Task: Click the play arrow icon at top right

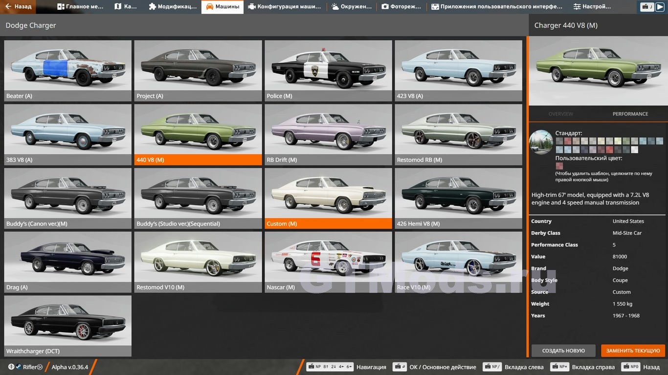Action: click(659, 7)
